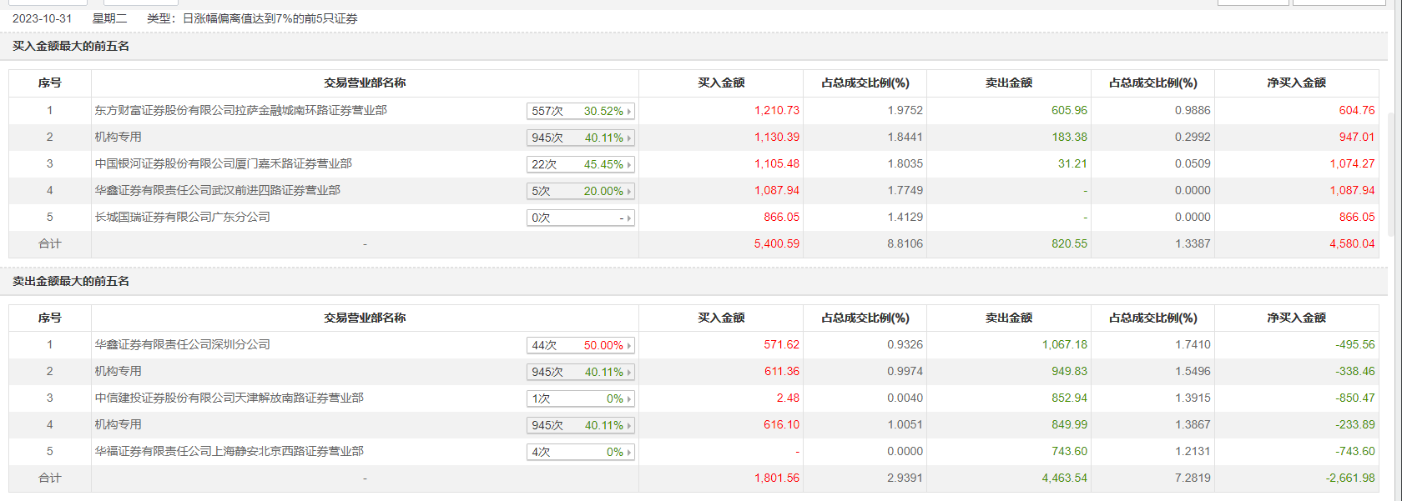This screenshot has height=501, width=1402.
Task: Expand the 44次 50.00% stats box
Action: 581,345
